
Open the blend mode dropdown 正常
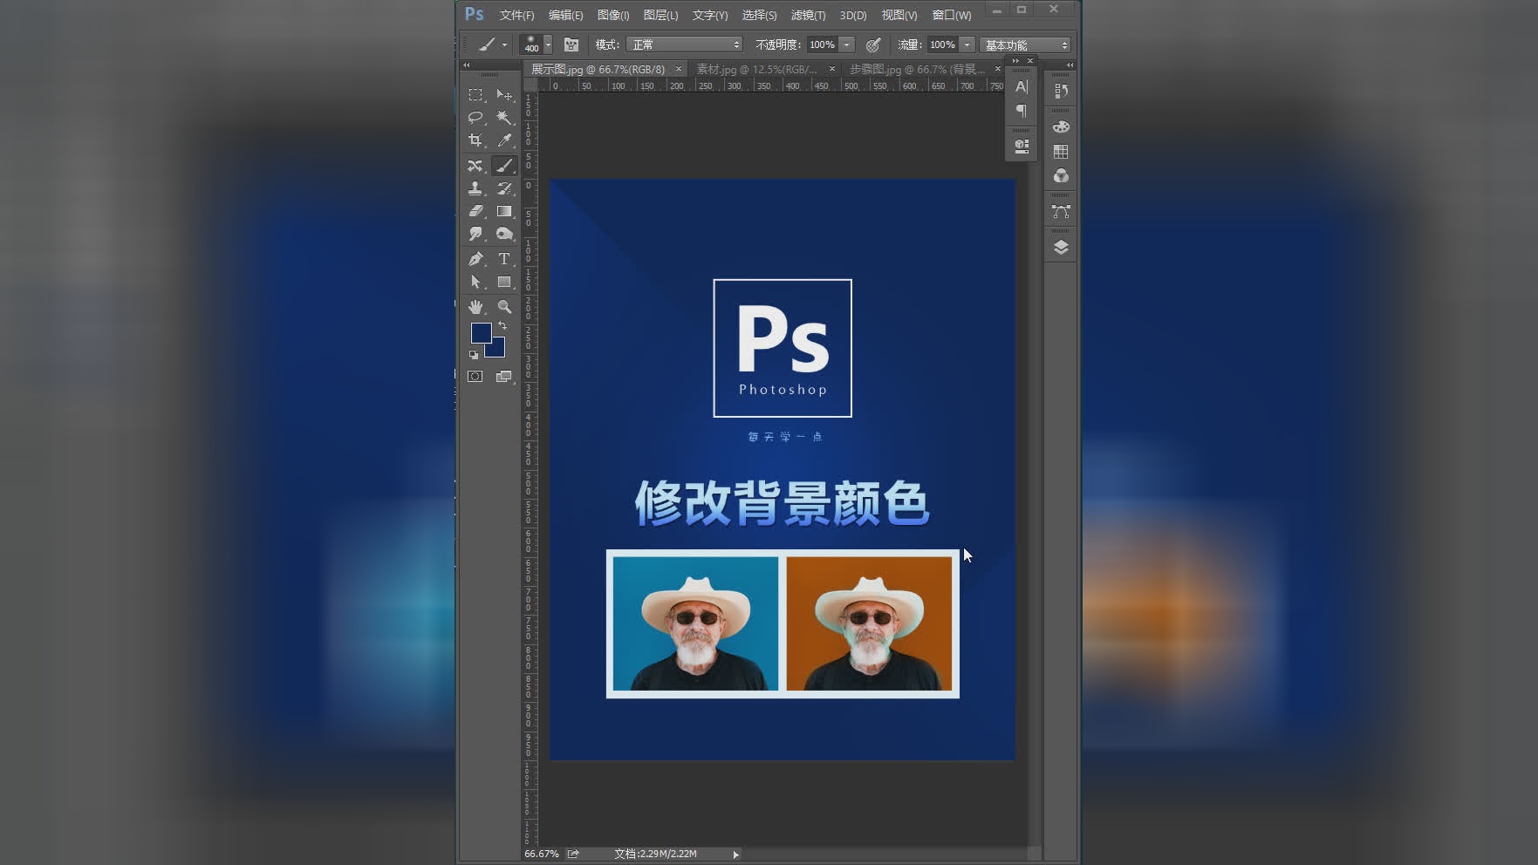point(684,44)
